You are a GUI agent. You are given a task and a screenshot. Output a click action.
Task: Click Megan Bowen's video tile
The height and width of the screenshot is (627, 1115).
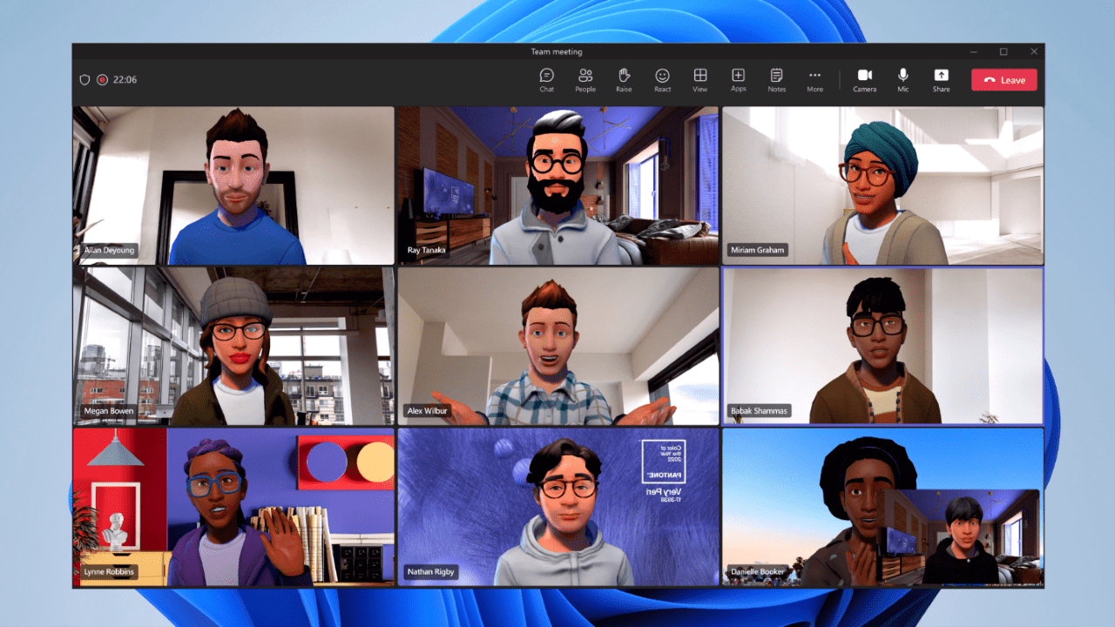tap(233, 346)
